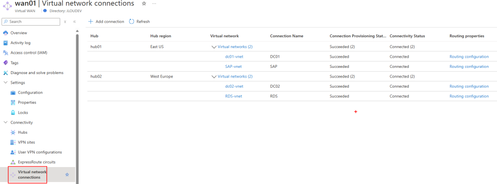
Task: Select the West Europe cell
Action: coord(162,77)
